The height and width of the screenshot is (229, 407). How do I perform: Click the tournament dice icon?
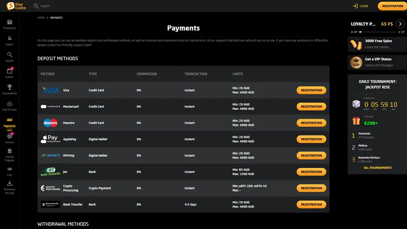tap(356, 104)
